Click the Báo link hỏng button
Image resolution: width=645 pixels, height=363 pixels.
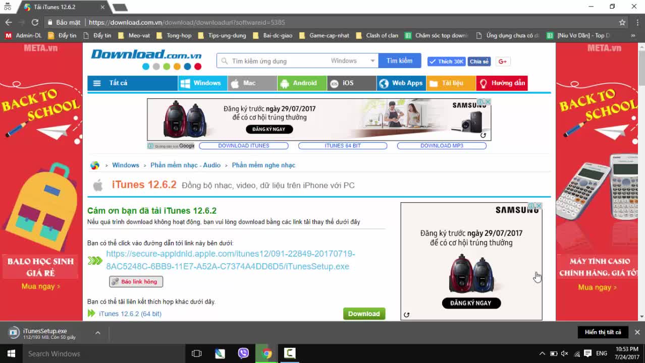click(136, 281)
